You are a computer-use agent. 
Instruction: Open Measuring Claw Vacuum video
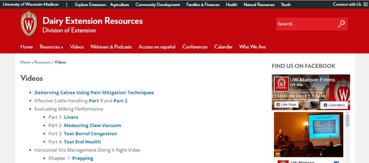coord(92,125)
